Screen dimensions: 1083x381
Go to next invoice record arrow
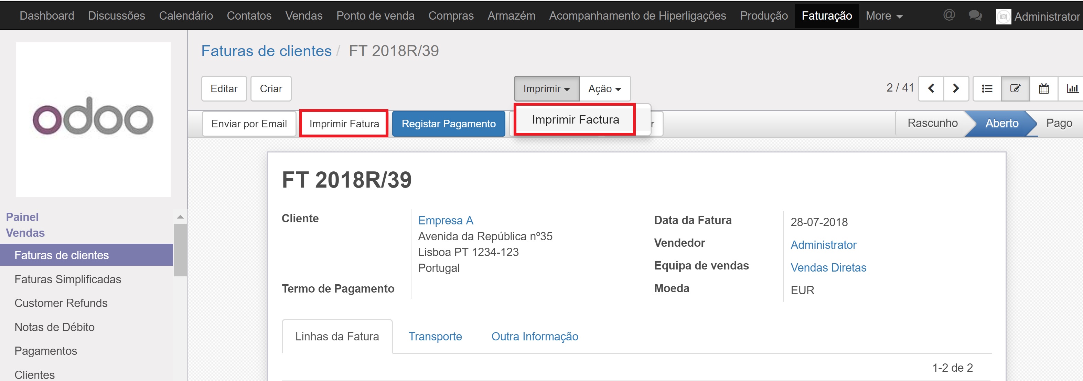956,88
